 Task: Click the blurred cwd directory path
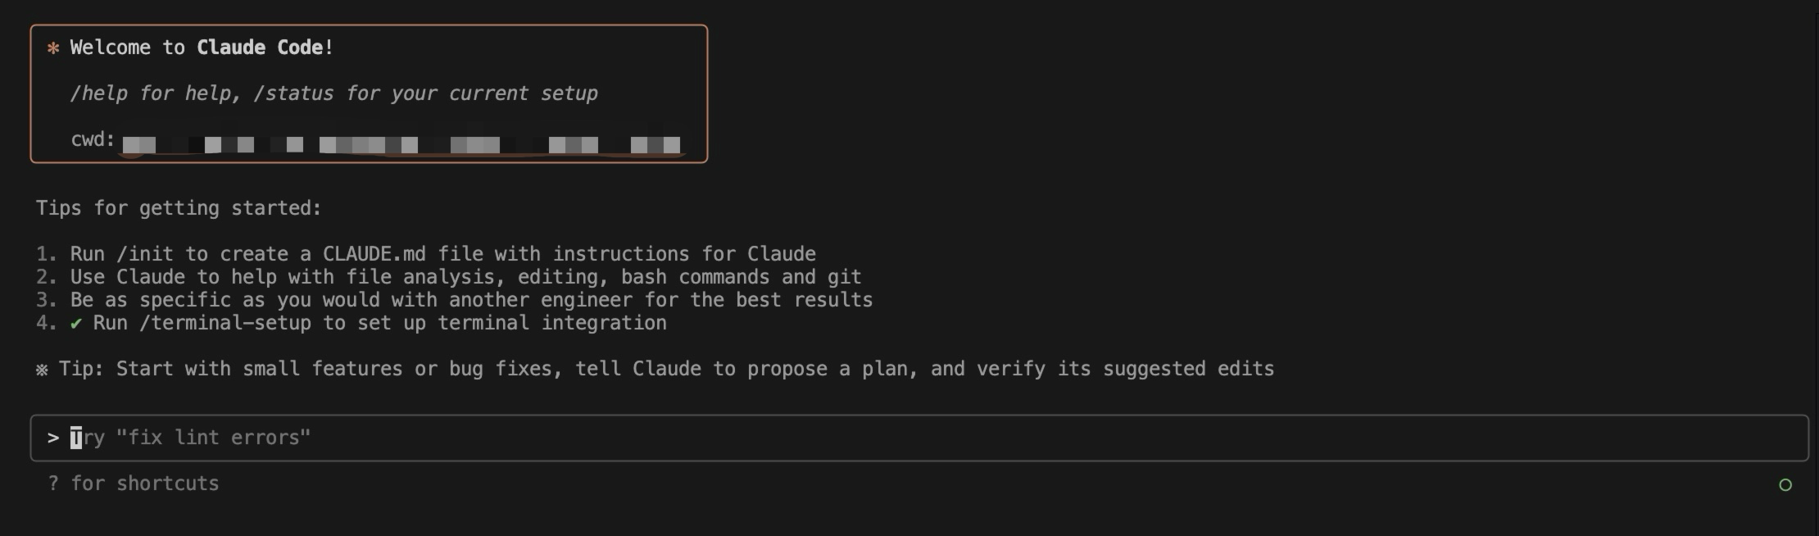pos(401,145)
